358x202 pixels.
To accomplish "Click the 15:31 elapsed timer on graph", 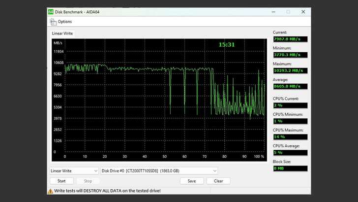I will click(227, 44).
